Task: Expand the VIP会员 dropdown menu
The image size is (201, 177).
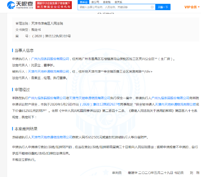Action: (192, 7)
